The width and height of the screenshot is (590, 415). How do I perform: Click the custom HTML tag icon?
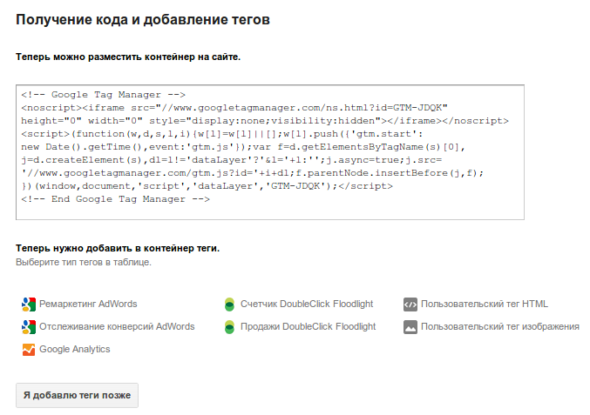tap(410, 305)
